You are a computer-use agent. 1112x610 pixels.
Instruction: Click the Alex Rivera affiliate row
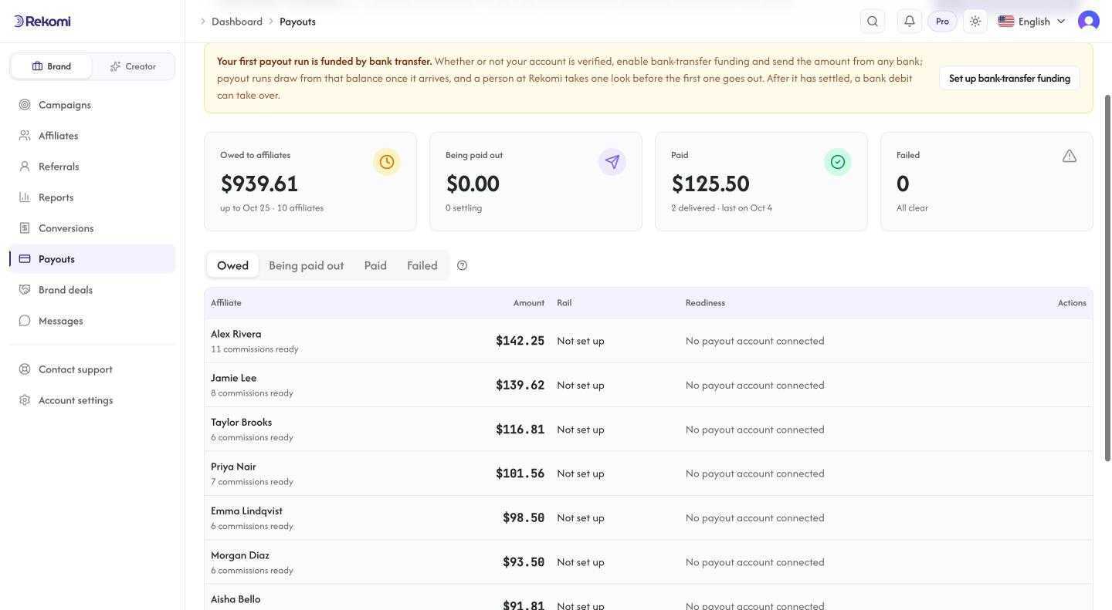(649, 341)
